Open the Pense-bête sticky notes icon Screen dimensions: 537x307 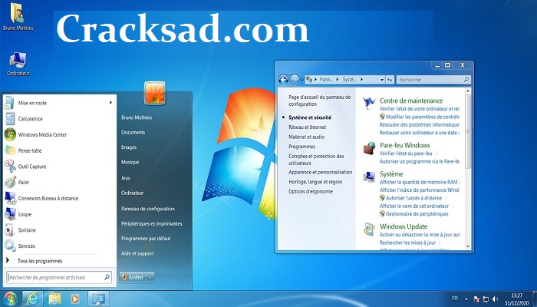point(10,150)
